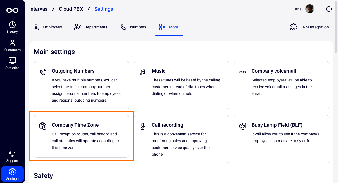Open the Numbers tab
This screenshot has width=338, height=183.
coord(134,27)
